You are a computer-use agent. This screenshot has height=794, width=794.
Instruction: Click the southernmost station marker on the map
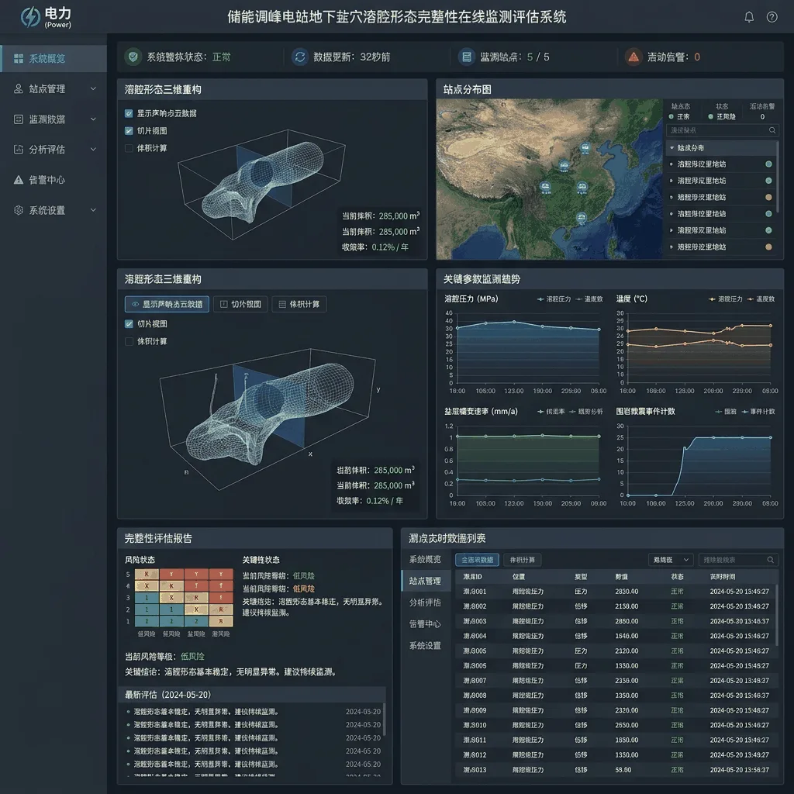click(582, 218)
